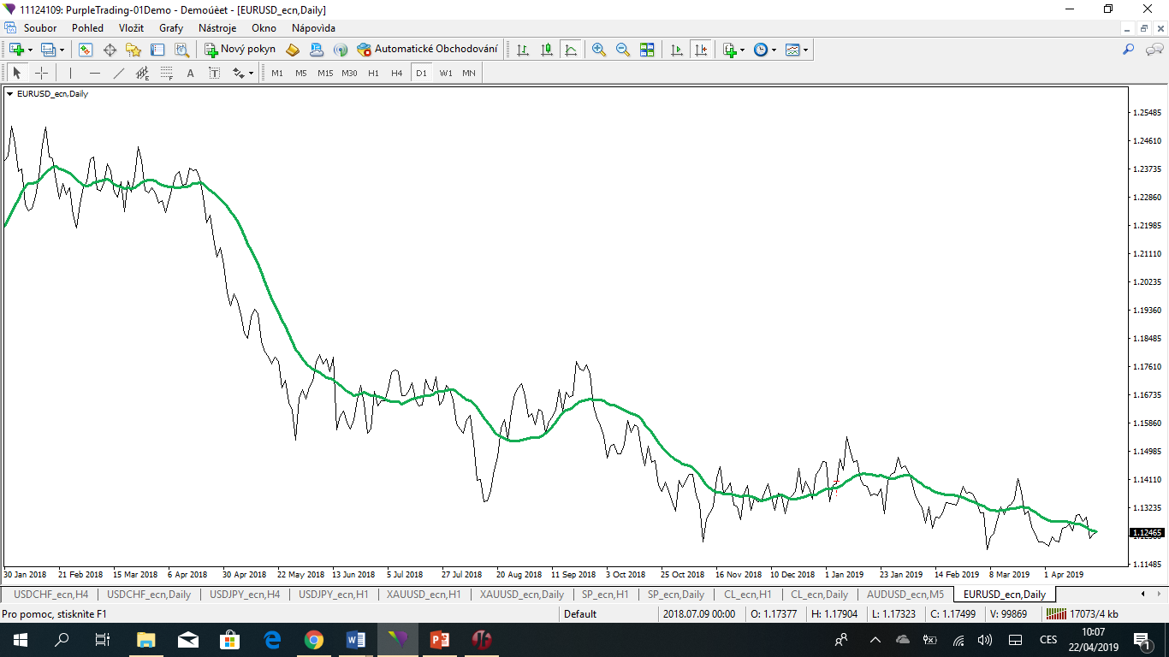This screenshot has height=657, width=1169.
Task: Click the tile chart windows icon
Action: click(x=648, y=49)
